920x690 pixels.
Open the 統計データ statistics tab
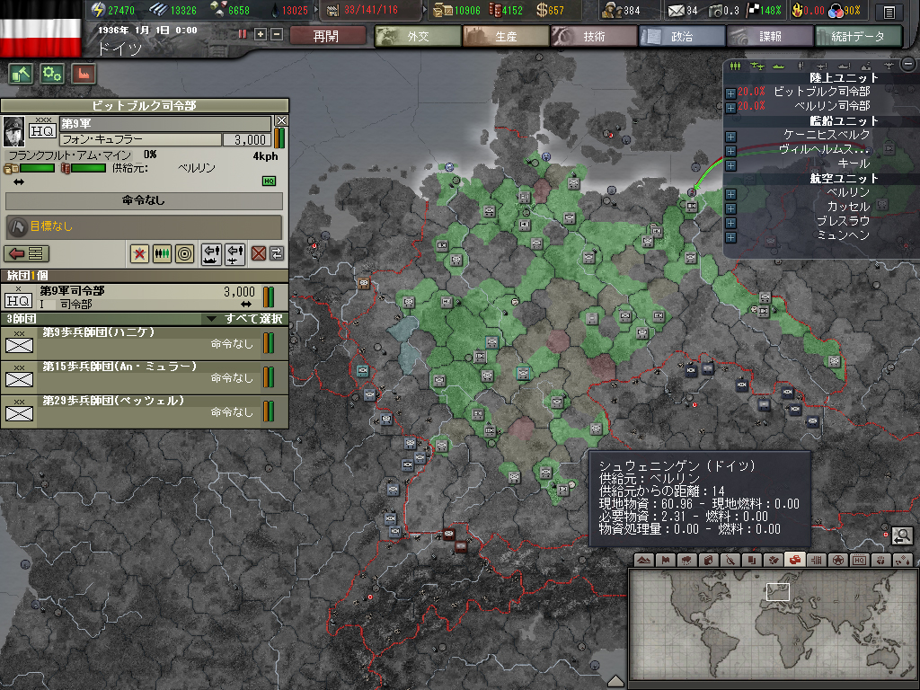[858, 36]
